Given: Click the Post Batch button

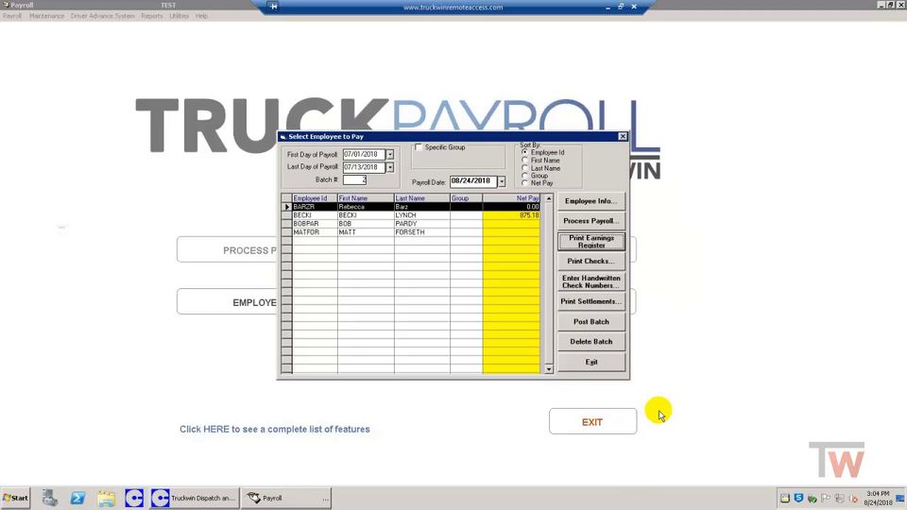Looking at the screenshot, I should (x=591, y=321).
